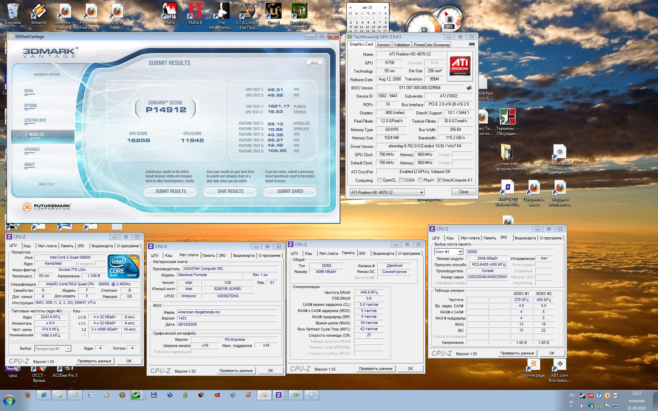658x411 pixels.
Task: Toggle the OpenCL checkbox in GPU-Z
Action: (x=379, y=180)
